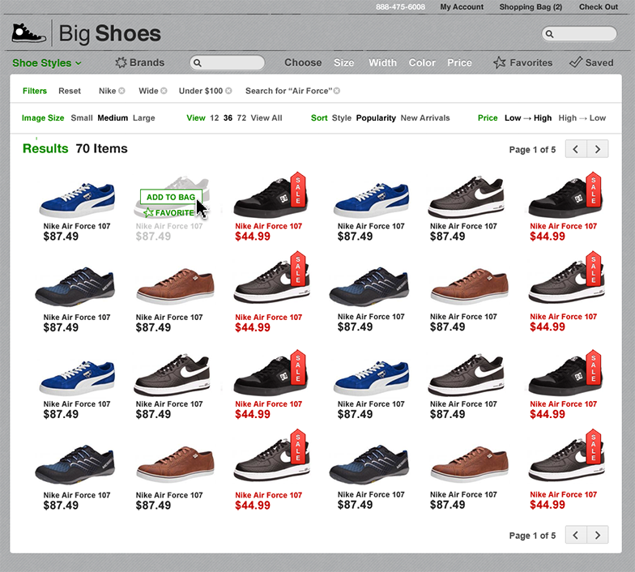Go to next page at top

[x=598, y=149]
